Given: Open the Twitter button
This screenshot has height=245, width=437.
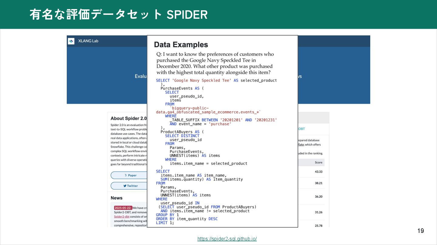Looking at the screenshot, I should (x=129, y=186).
